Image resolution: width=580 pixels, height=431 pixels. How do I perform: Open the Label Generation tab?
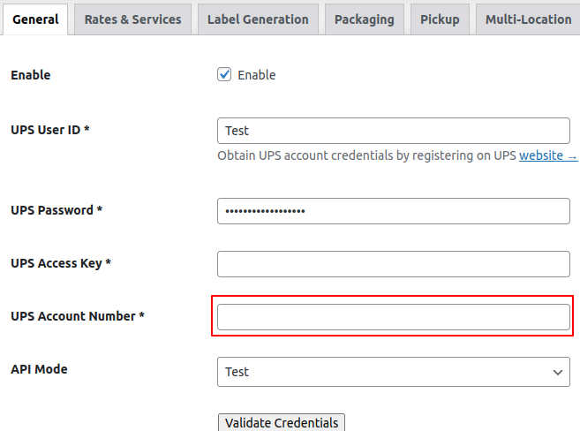click(258, 19)
